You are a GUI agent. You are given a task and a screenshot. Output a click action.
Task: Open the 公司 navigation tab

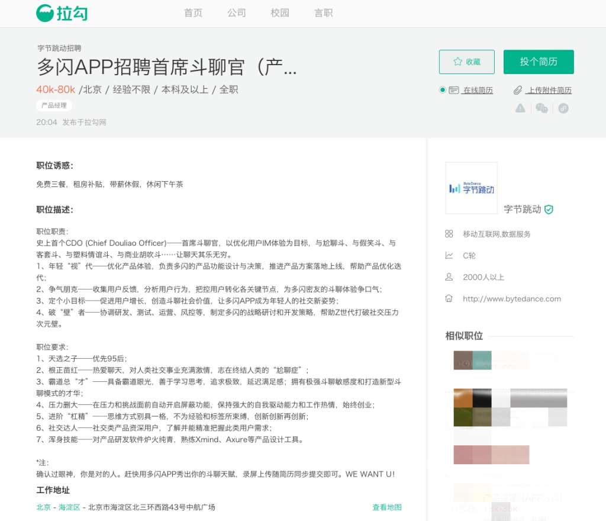(x=237, y=13)
